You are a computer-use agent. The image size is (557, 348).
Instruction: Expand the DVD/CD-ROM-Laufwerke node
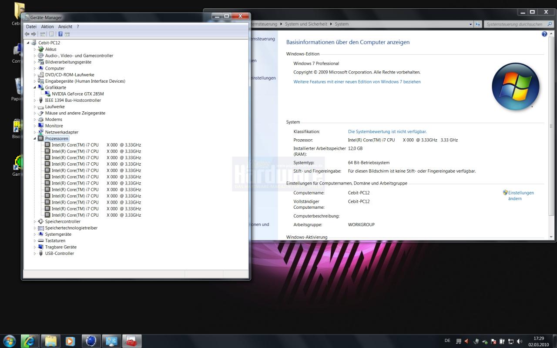[x=35, y=75]
